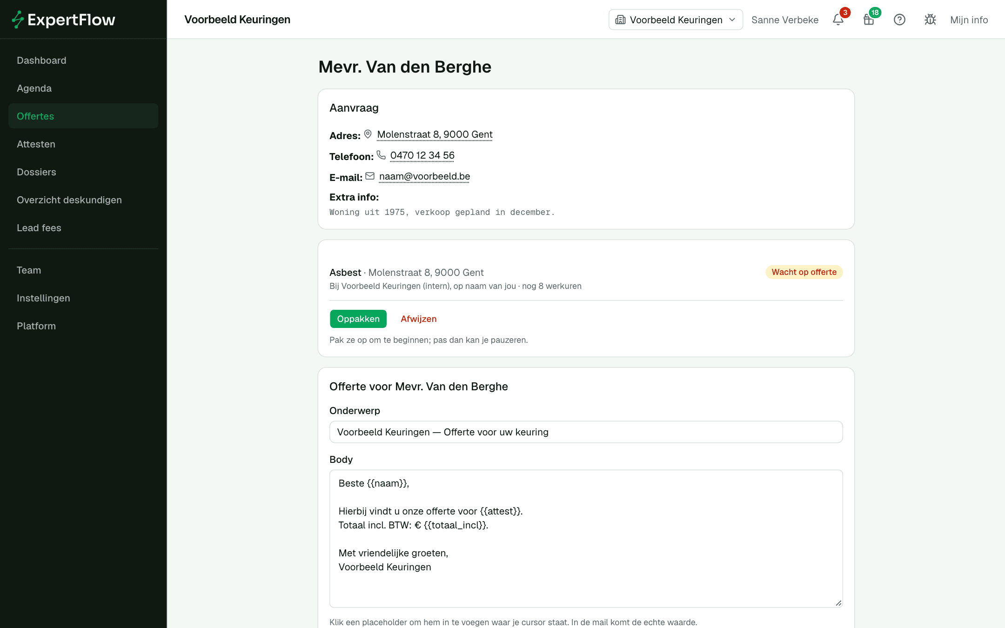Go to Dashboard in the sidebar
The width and height of the screenshot is (1005, 628).
click(x=83, y=60)
